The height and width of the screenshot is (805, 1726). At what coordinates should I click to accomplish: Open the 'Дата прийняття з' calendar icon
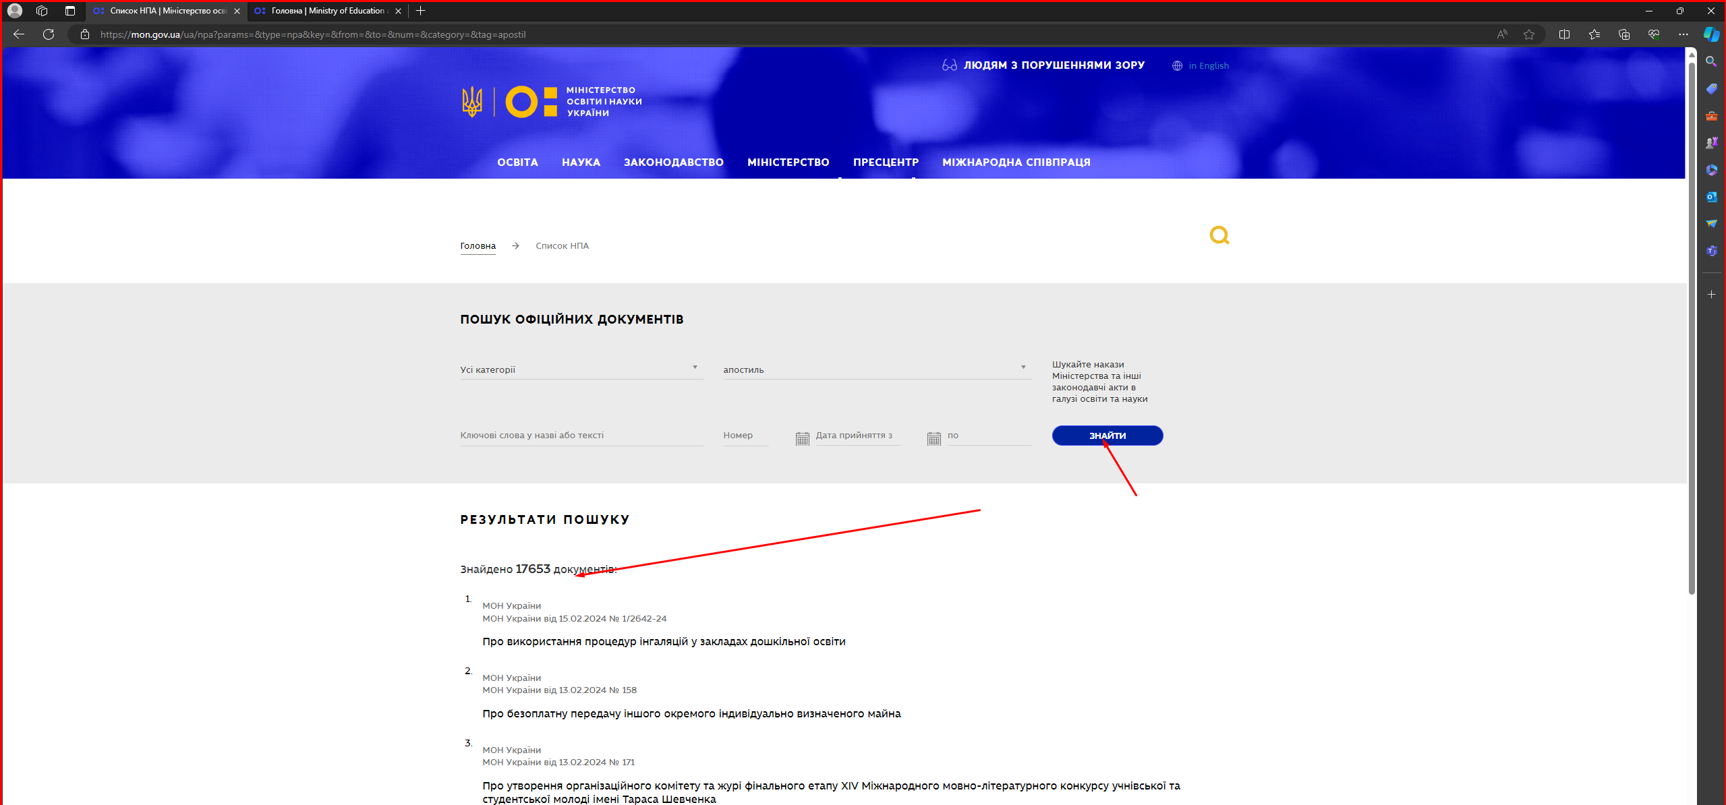tap(802, 439)
